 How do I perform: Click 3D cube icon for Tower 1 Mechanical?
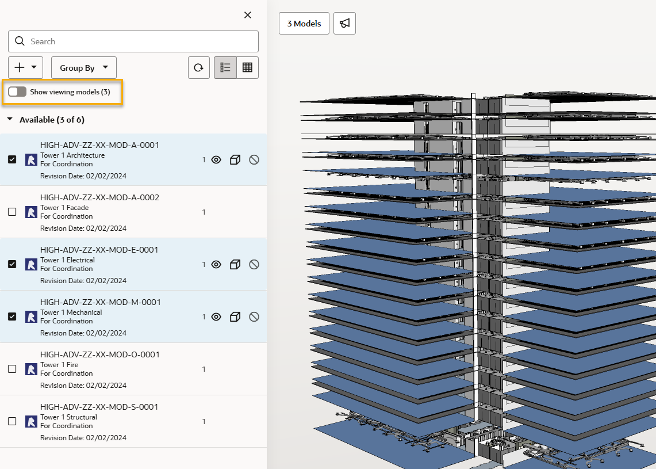(235, 317)
